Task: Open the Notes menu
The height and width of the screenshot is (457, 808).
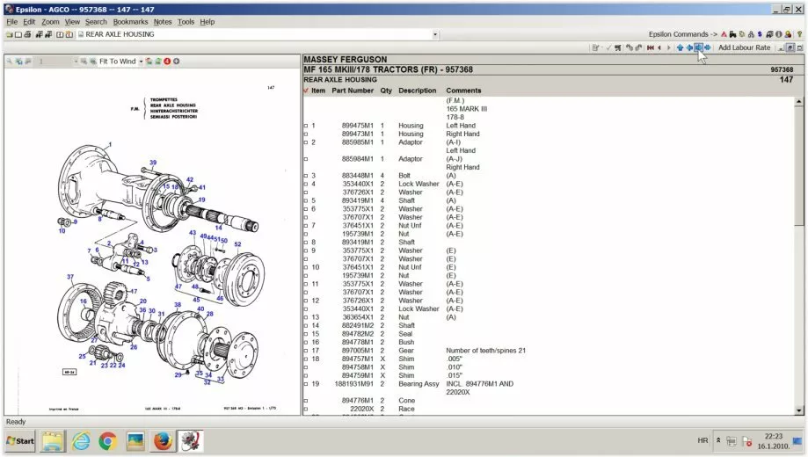Action: point(163,22)
